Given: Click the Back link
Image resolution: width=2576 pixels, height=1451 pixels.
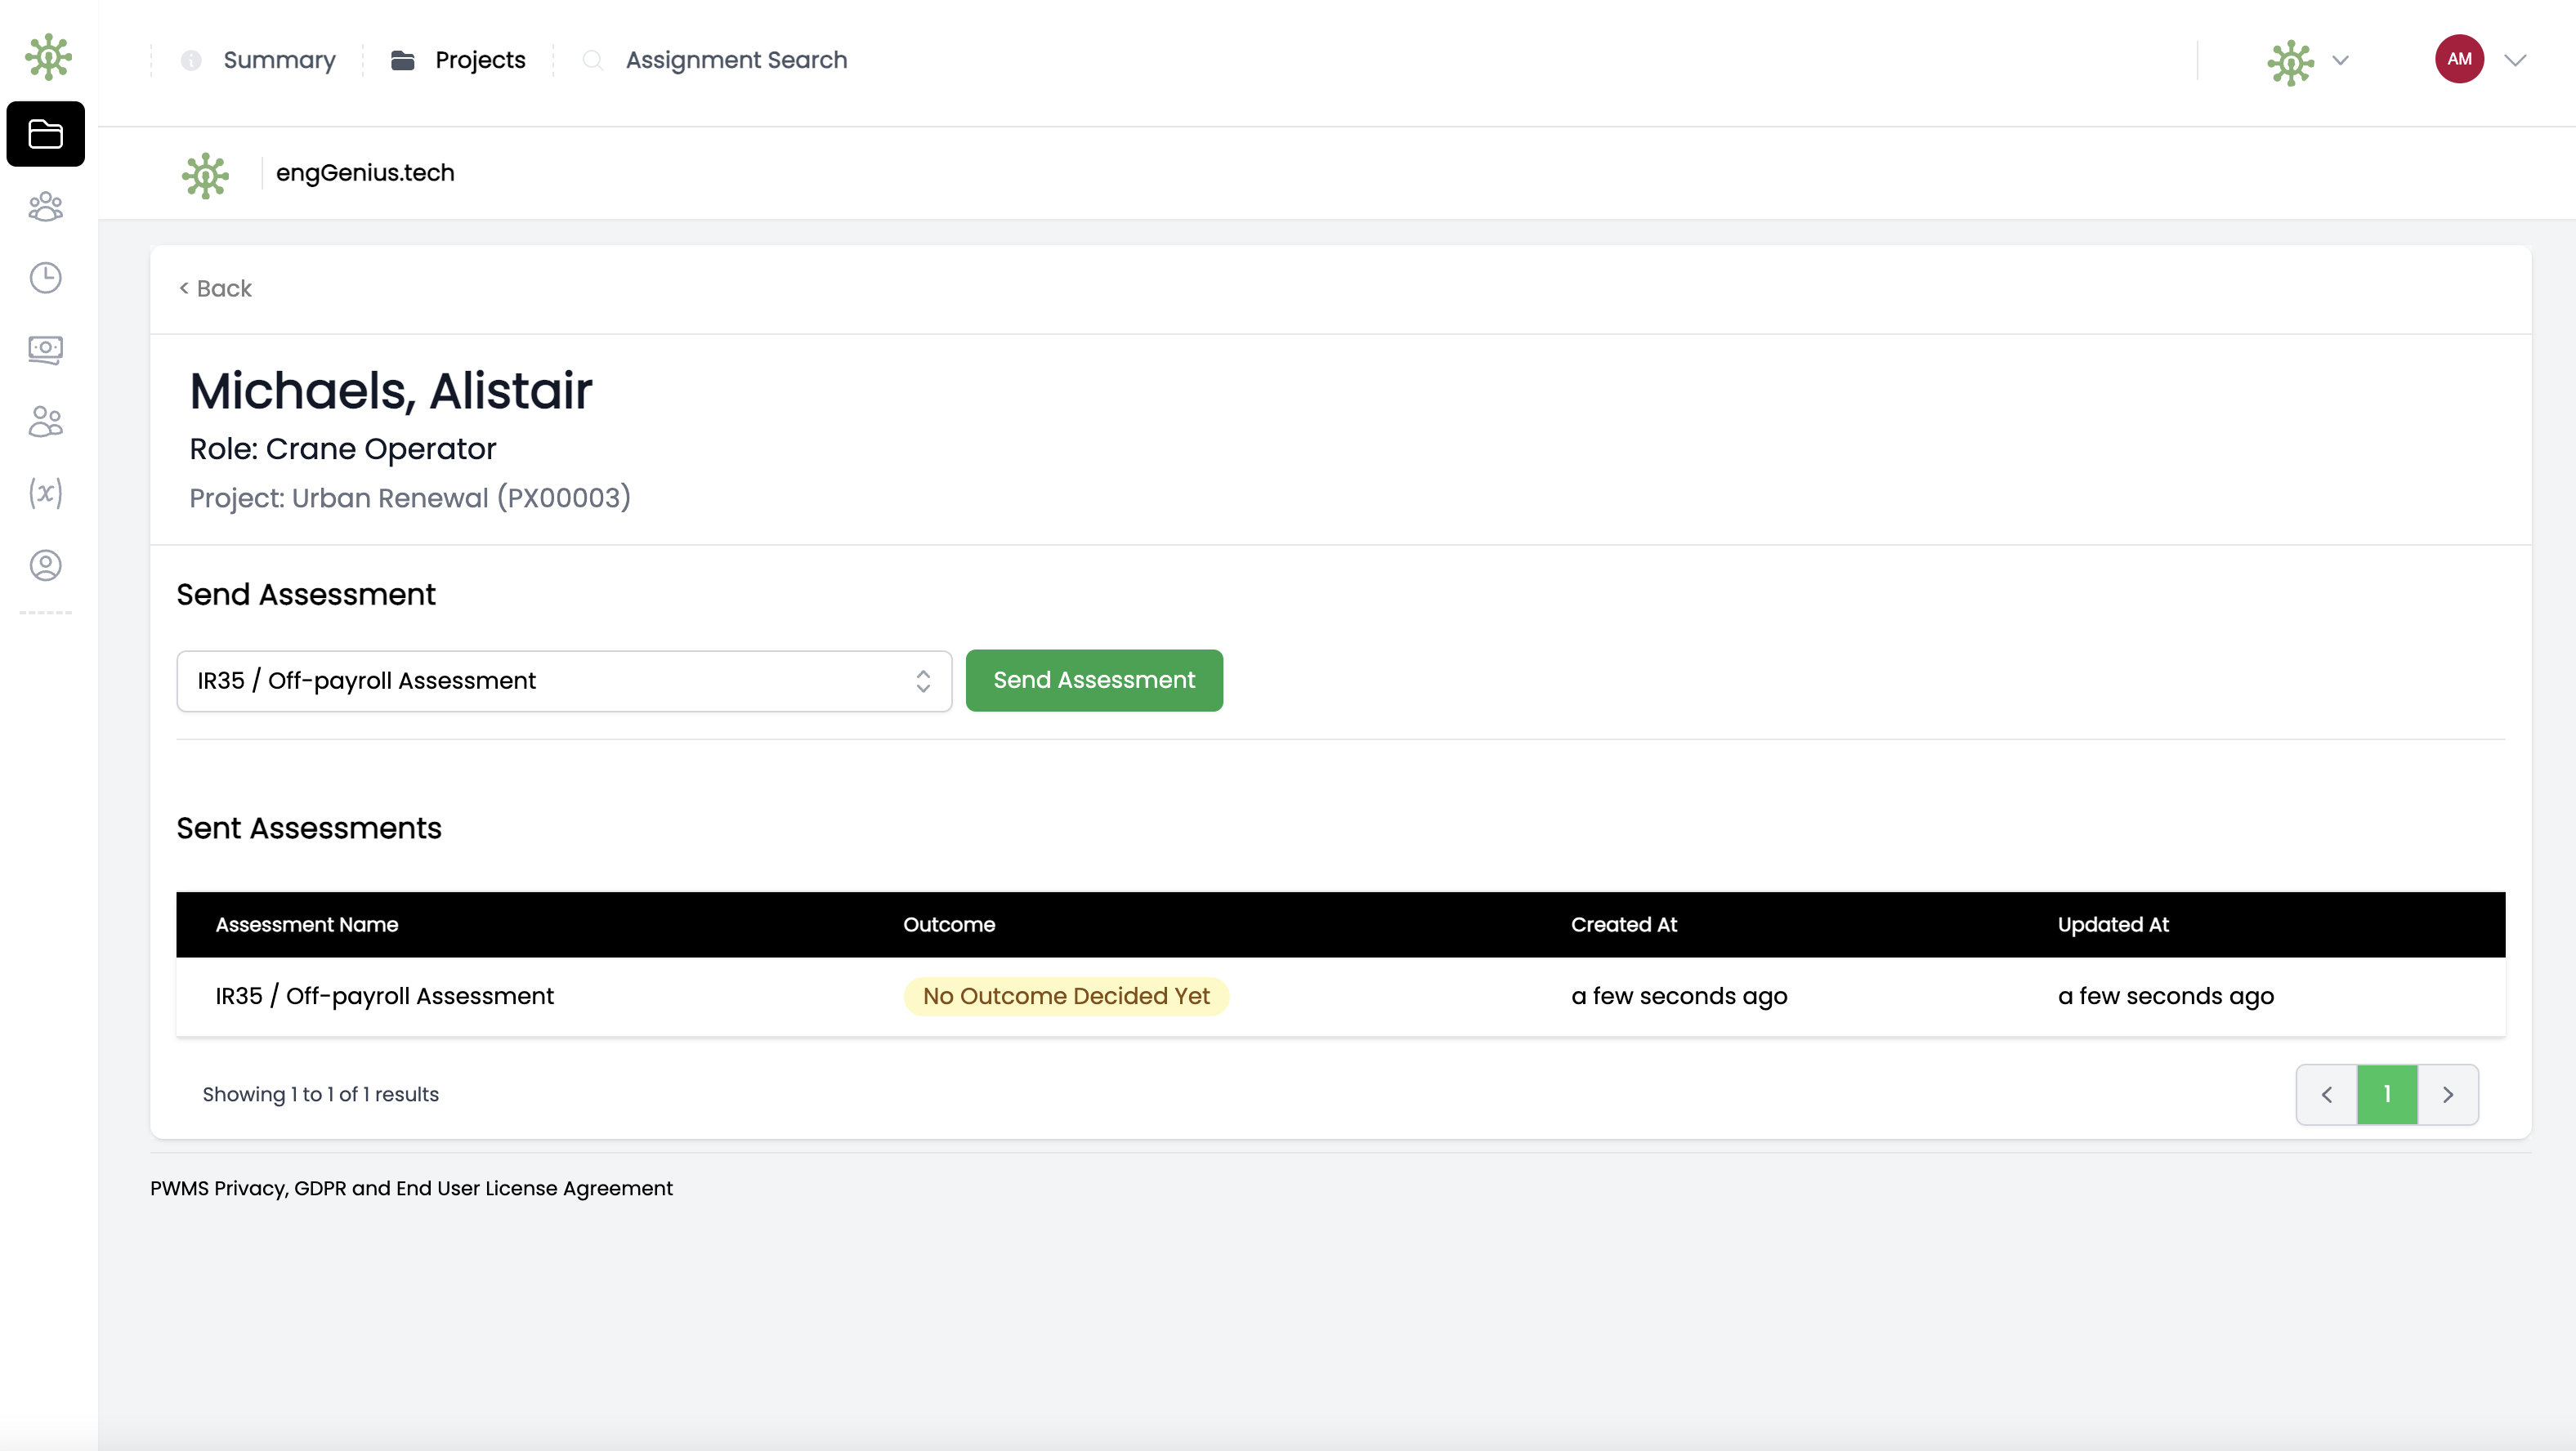Looking at the screenshot, I should point(216,288).
